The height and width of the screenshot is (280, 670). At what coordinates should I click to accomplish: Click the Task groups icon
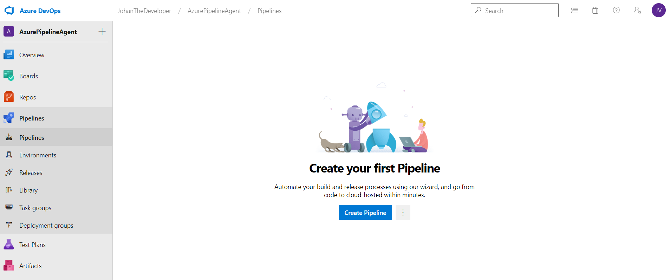[x=9, y=207]
